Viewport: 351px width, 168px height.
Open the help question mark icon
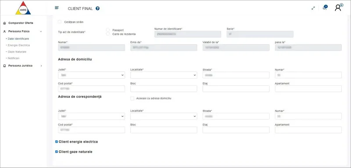tap(97, 8)
